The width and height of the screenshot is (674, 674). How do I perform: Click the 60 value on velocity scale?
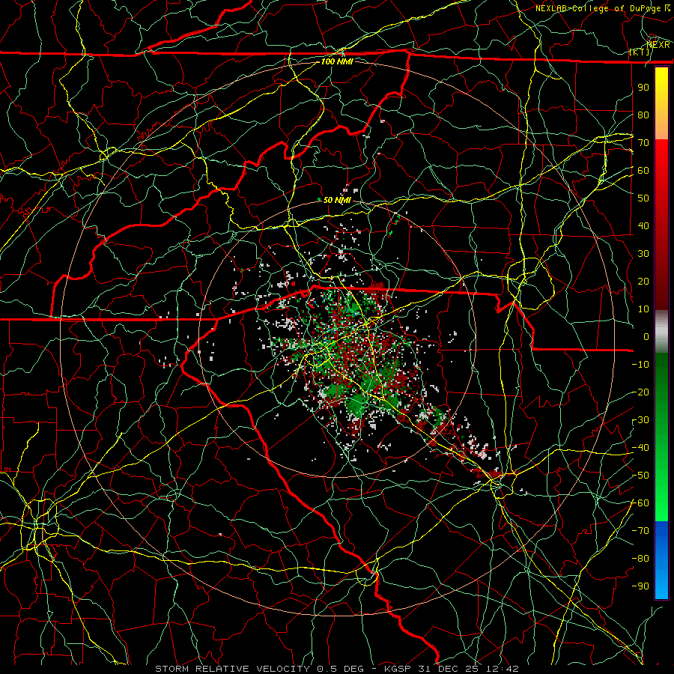click(643, 171)
